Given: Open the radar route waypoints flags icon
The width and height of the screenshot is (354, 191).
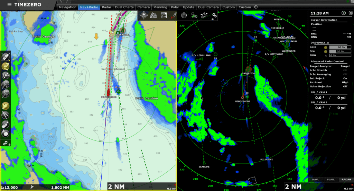Looking at the screenshot, I should coord(204,15).
